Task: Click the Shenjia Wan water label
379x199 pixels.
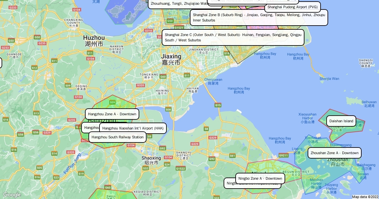Action: (x=329, y=79)
